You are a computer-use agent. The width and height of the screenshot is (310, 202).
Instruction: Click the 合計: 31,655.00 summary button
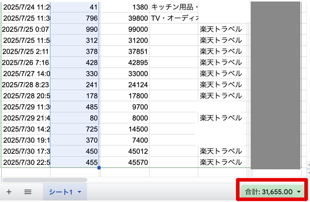[268, 192]
